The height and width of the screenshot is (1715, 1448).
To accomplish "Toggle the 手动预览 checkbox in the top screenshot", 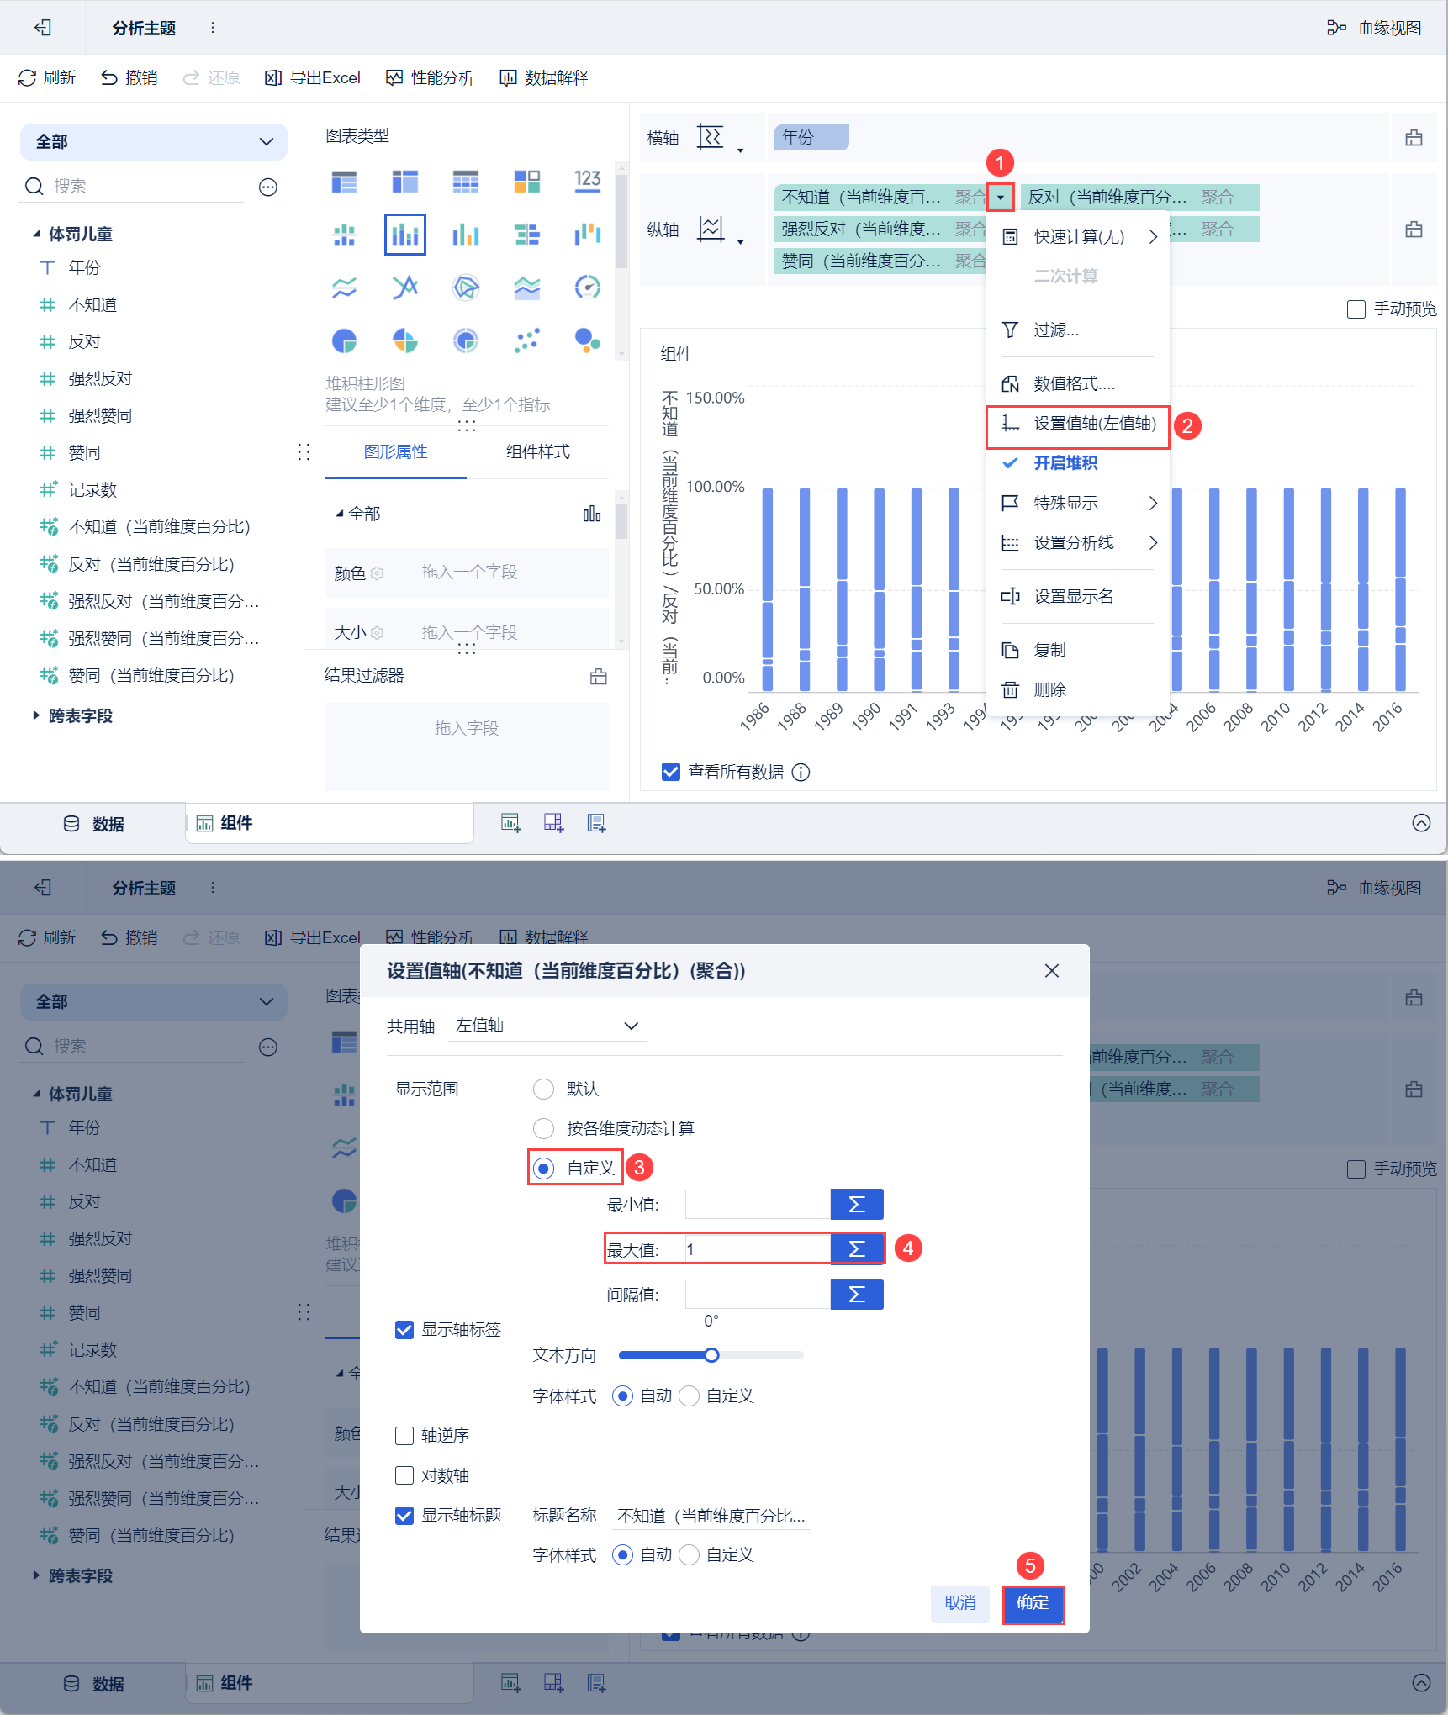I will [1356, 309].
